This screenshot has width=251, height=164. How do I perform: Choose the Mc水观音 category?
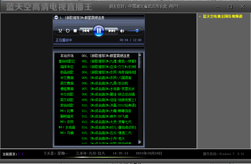click(x=67, y=127)
